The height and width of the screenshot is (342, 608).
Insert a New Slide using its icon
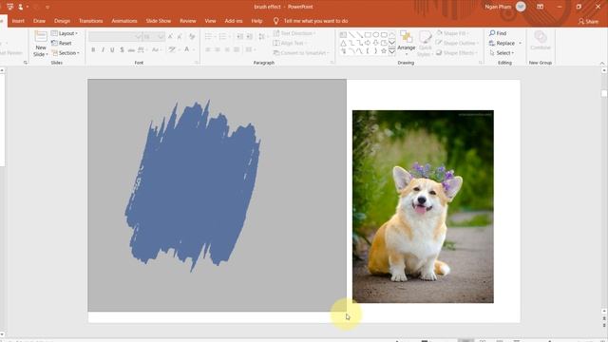(41, 37)
